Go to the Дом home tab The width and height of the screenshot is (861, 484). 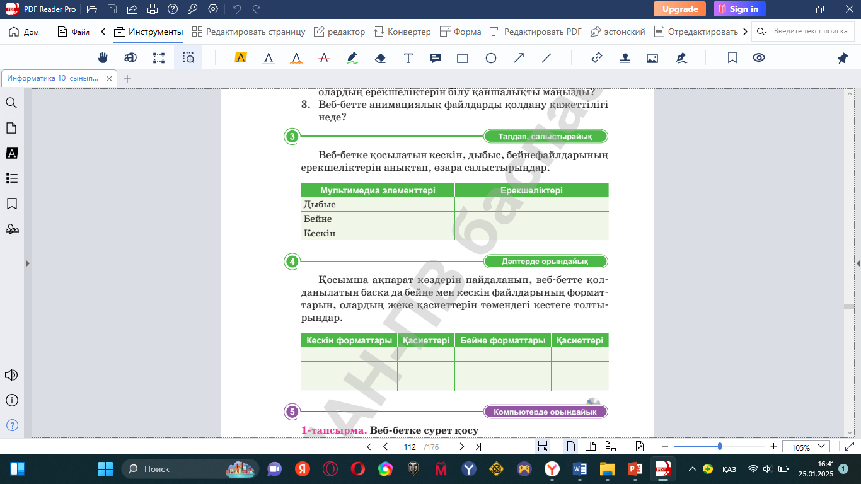[24, 32]
